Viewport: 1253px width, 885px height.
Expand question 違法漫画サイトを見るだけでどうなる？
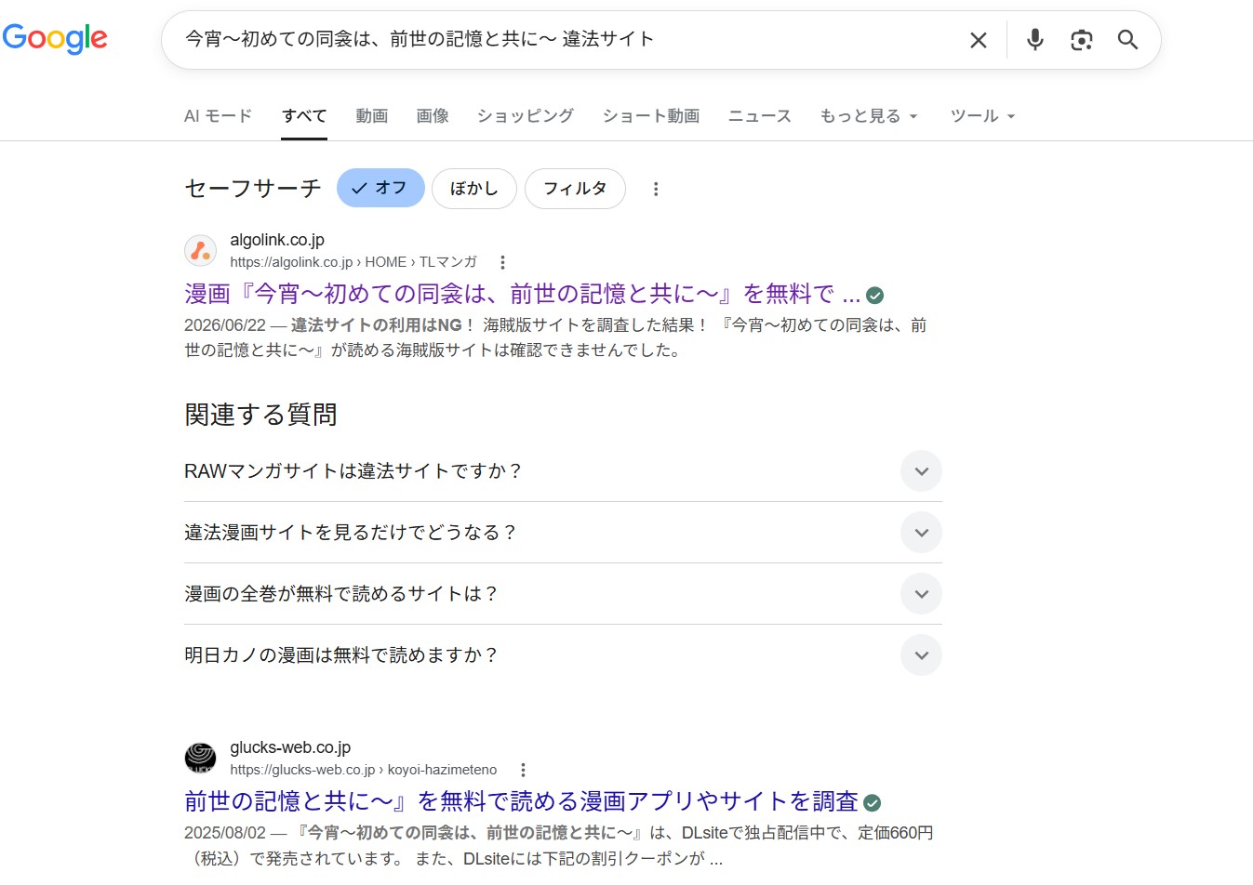[x=563, y=533]
